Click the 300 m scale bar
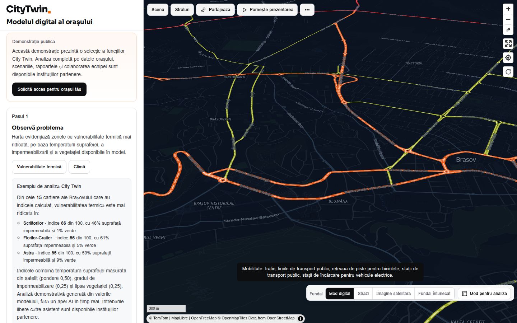The image size is (517, 323). pos(166,309)
